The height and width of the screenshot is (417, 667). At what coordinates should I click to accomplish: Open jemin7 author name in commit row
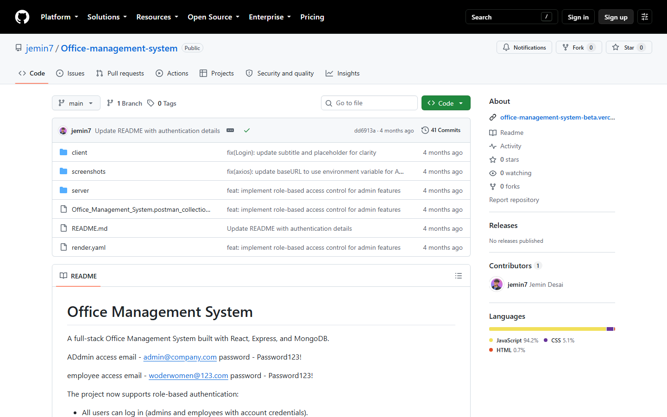[81, 131]
